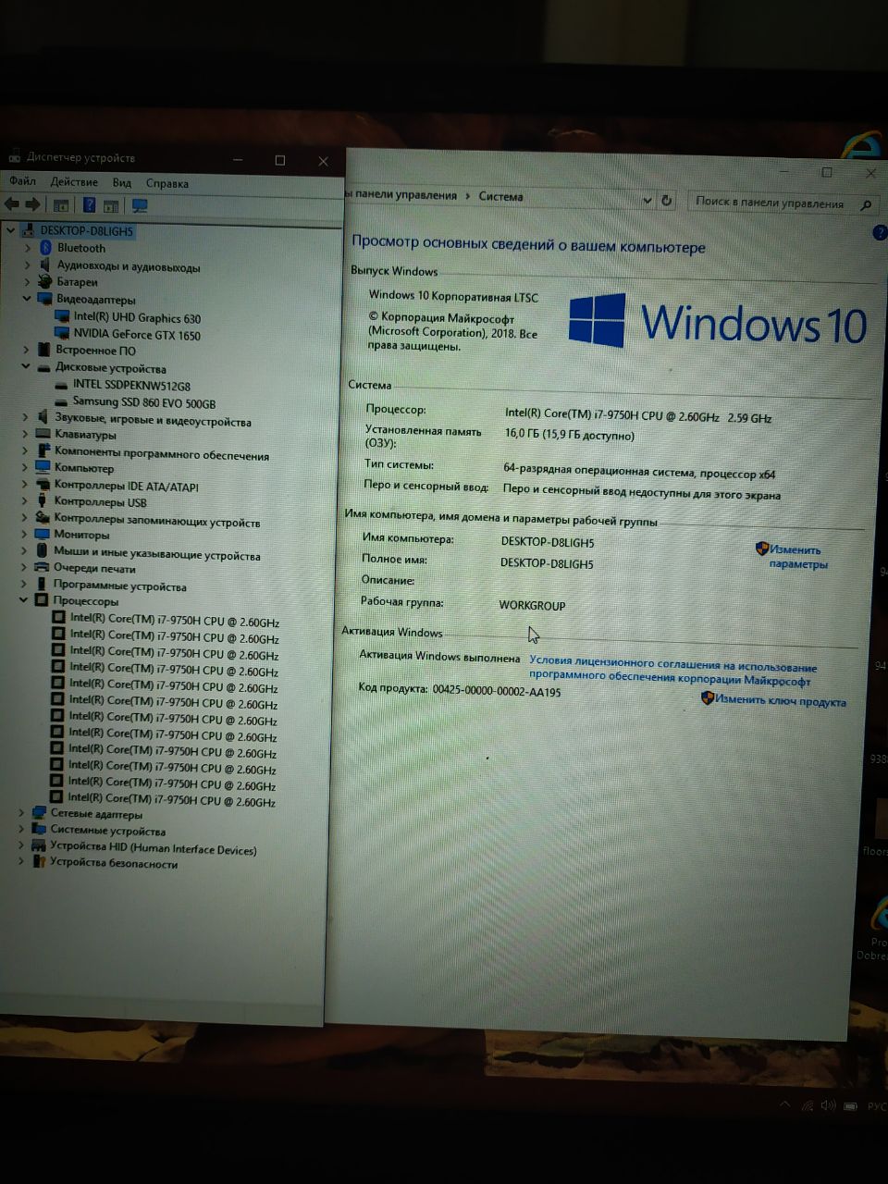Click the Bluetooth icon in the device tree
Viewport: 888px width, 1184px height.
click(x=45, y=248)
